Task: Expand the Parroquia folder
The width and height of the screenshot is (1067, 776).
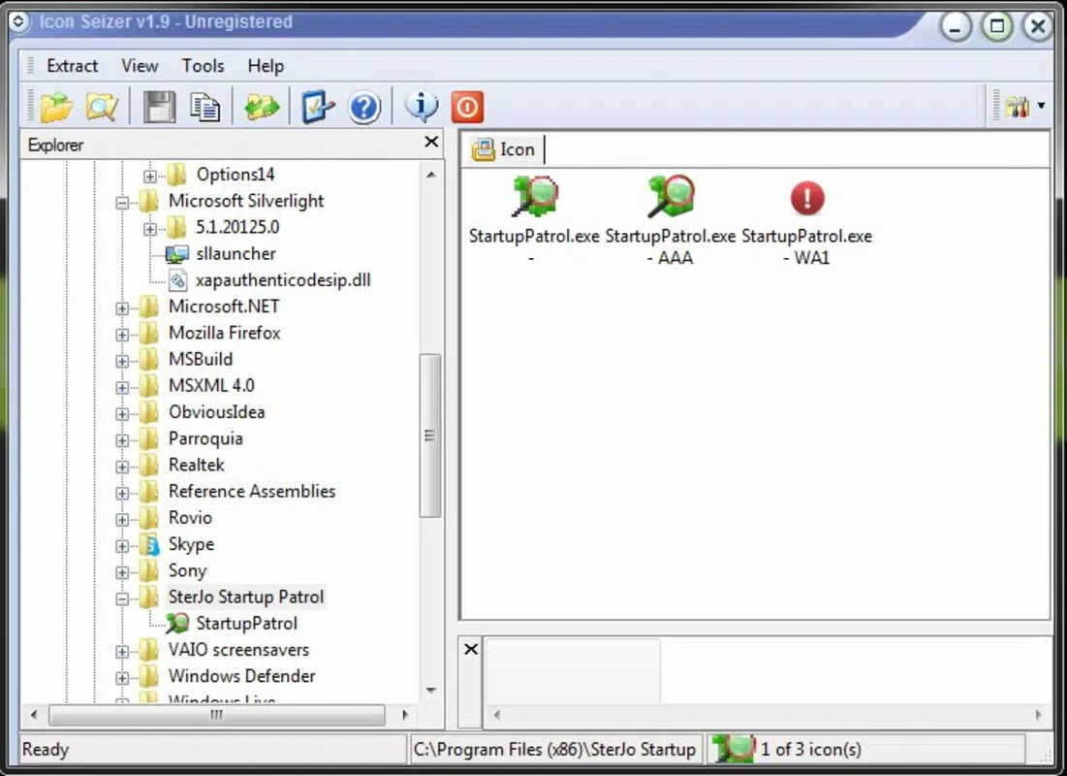Action: (x=122, y=440)
